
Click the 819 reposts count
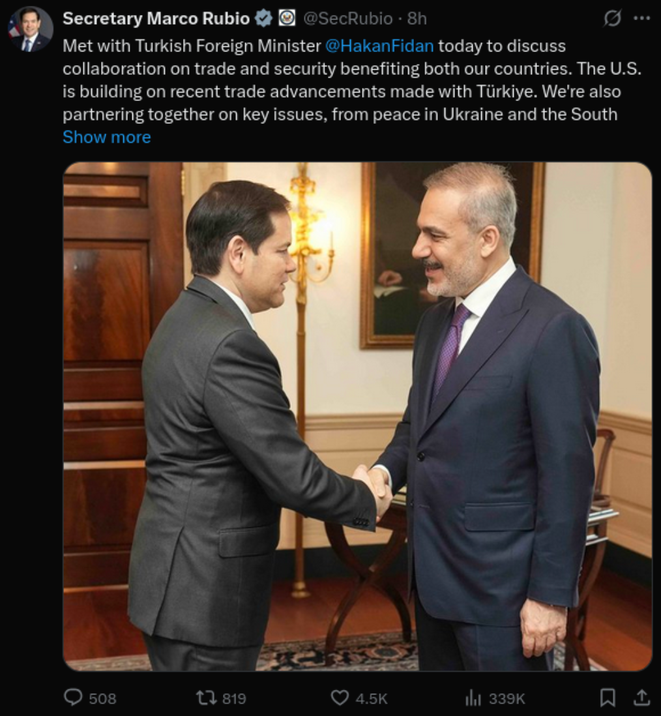234,698
